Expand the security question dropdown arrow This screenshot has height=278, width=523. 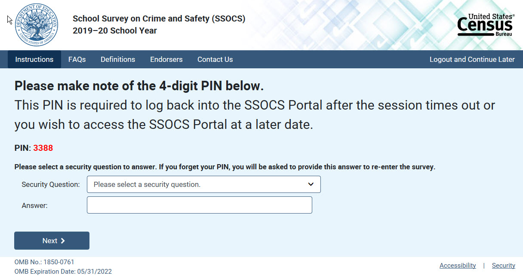(x=311, y=184)
